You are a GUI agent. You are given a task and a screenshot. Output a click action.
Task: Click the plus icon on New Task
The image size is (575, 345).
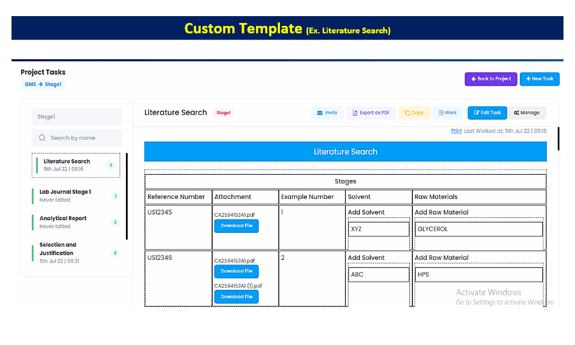click(x=528, y=79)
